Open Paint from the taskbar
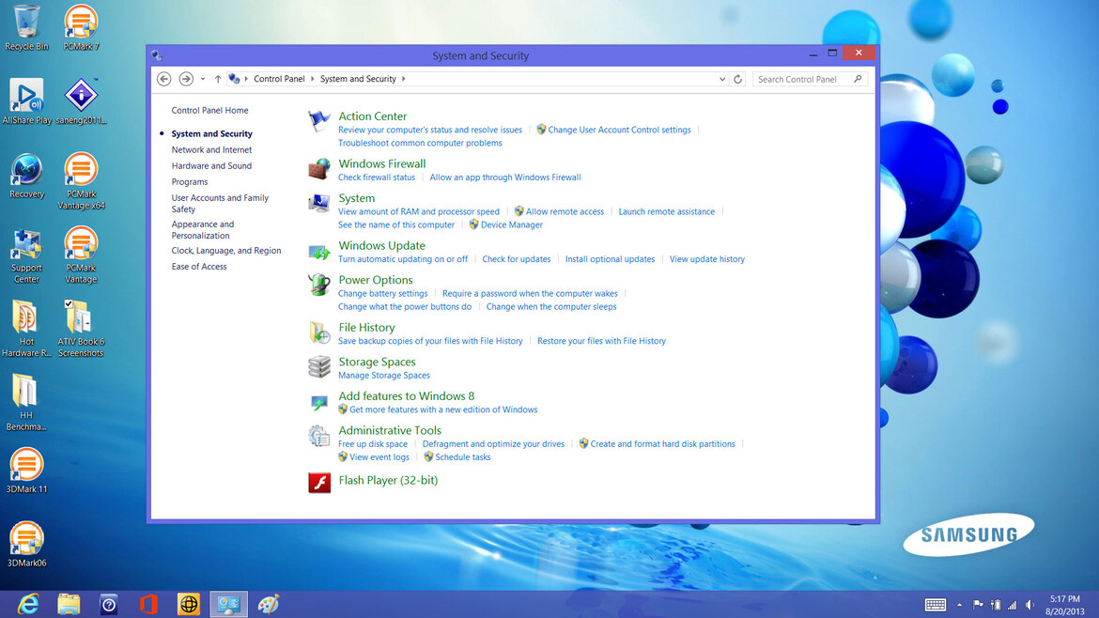1099x618 pixels. (x=269, y=604)
